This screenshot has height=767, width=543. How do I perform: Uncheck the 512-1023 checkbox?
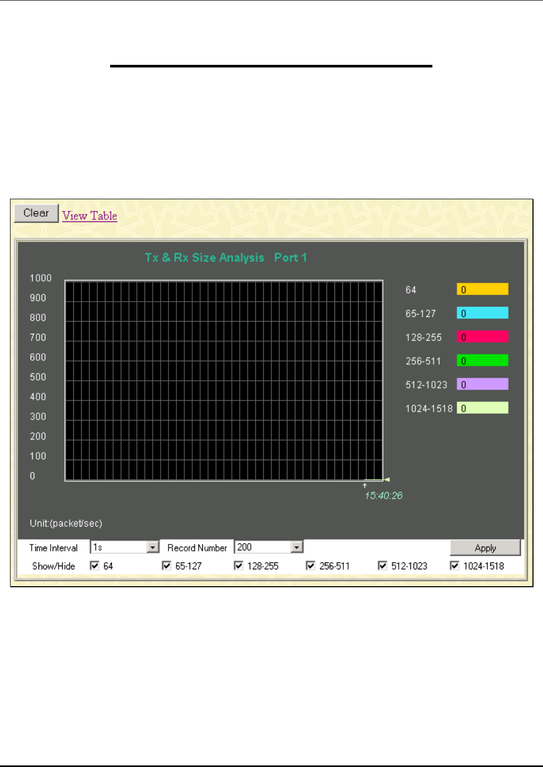pos(383,566)
